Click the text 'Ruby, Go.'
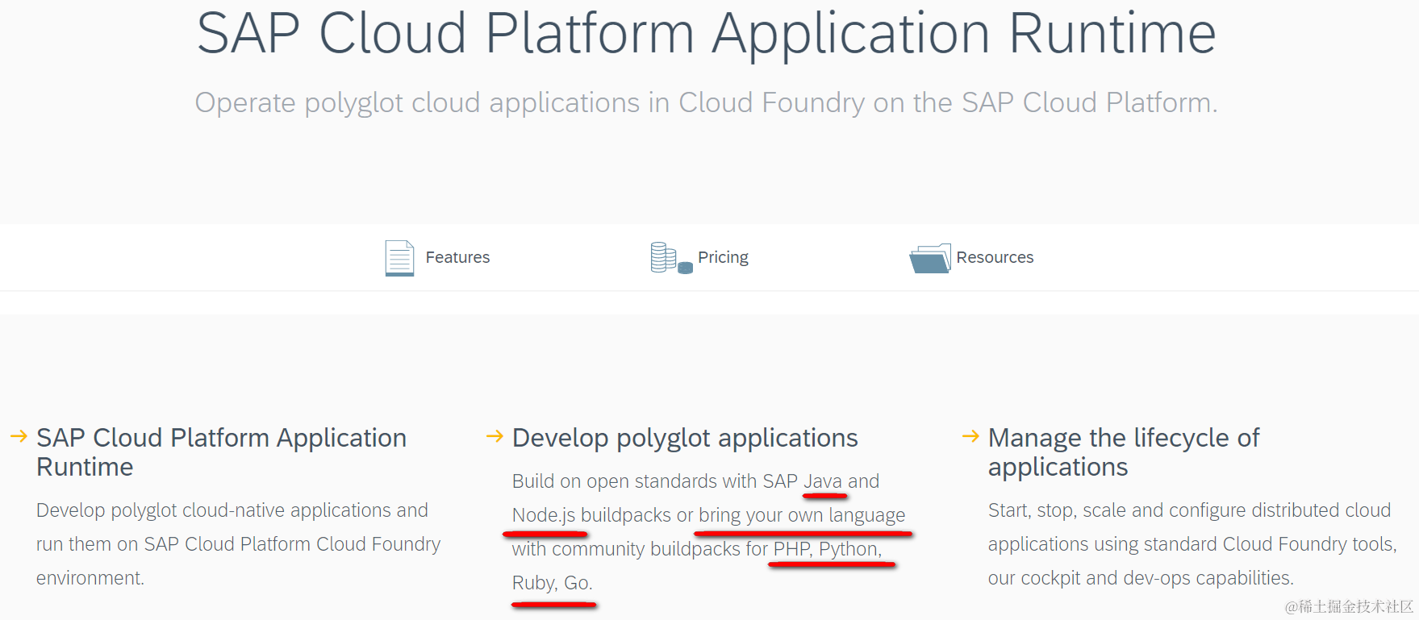The image size is (1419, 620). tap(553, 583)
